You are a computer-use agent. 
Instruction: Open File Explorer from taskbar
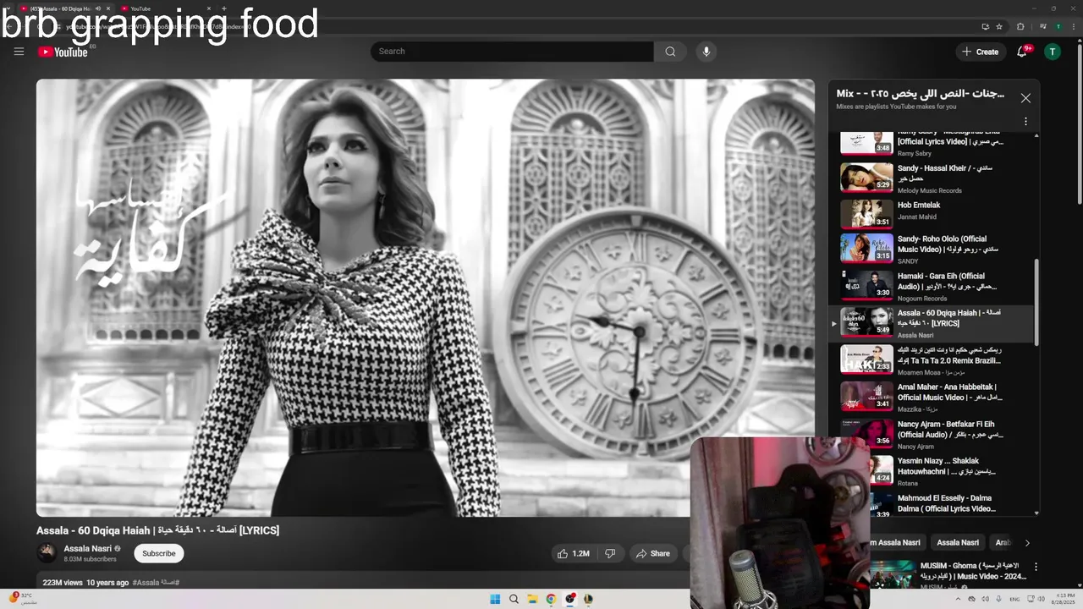click(x=532, y=599)
